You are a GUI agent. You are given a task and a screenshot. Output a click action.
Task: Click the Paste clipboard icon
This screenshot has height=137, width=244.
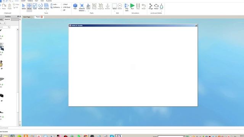(x=10, y=6)
